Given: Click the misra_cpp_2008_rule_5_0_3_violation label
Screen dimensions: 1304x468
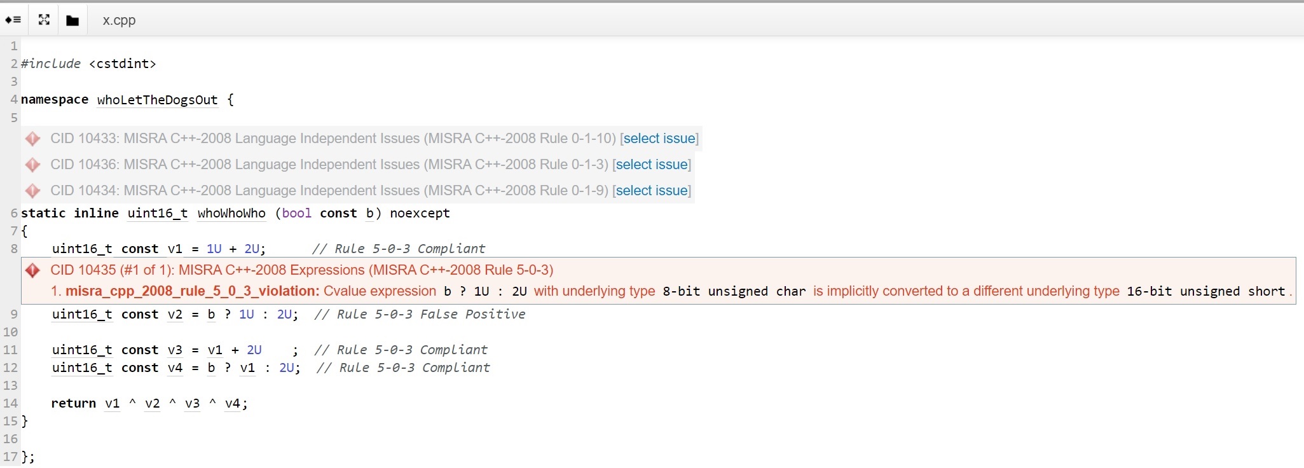Looking at the screenshot, I should point(192,291).
